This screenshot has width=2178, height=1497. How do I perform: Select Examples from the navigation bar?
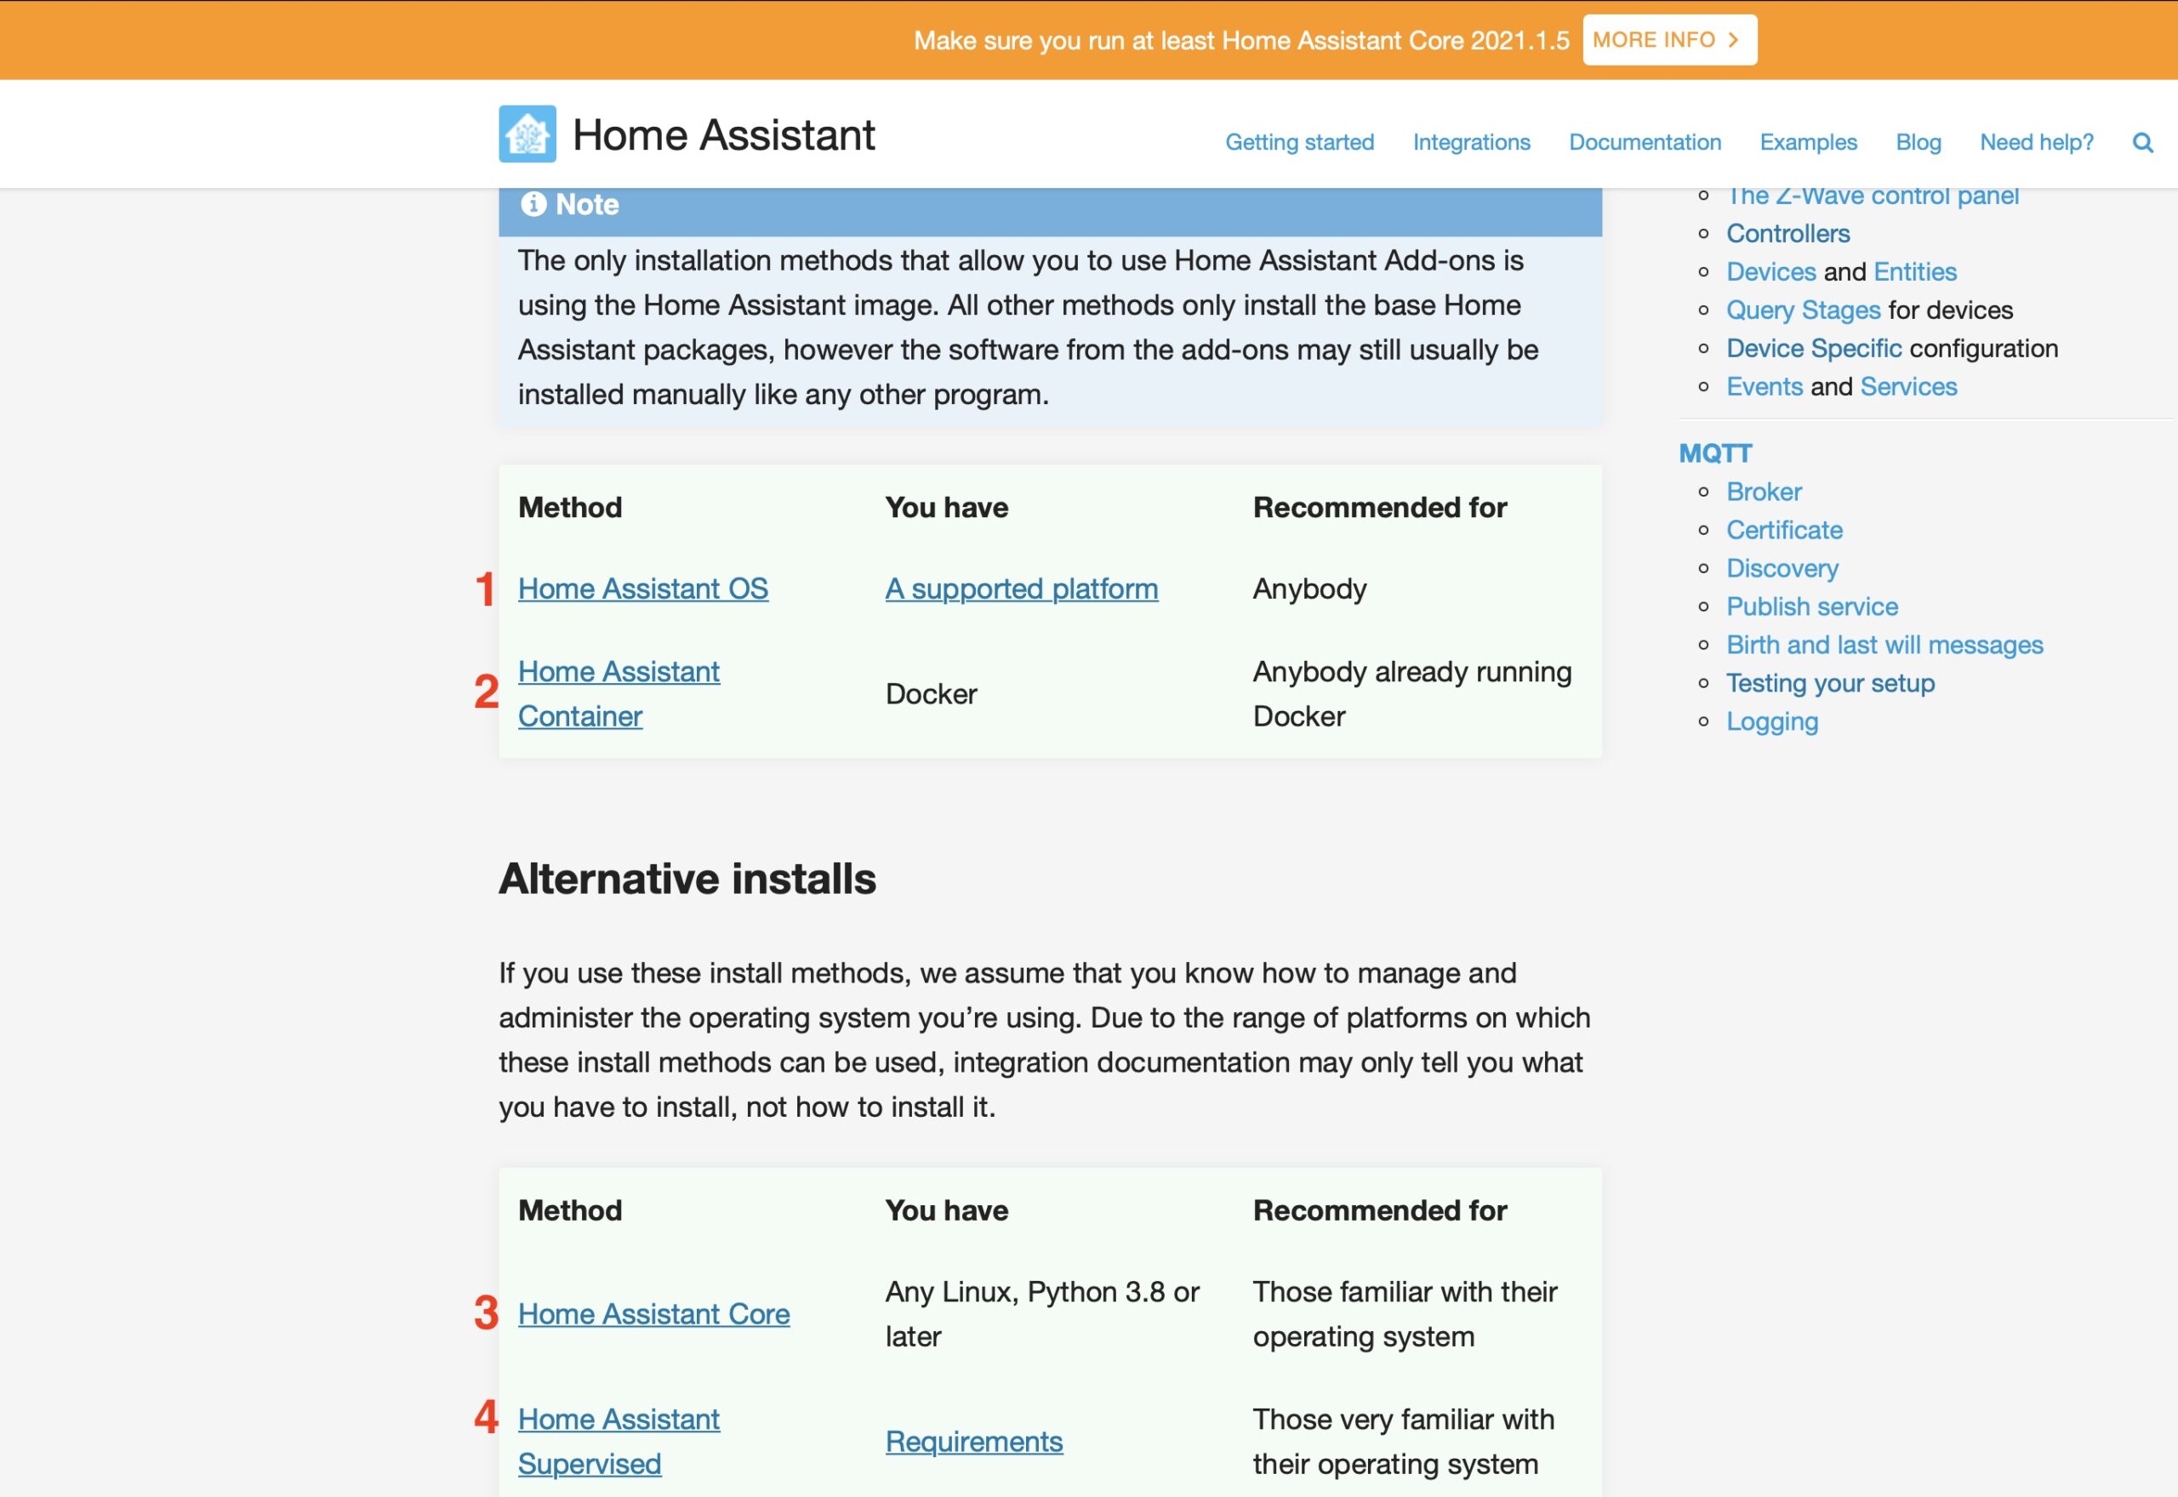(x=1805, y=140)
